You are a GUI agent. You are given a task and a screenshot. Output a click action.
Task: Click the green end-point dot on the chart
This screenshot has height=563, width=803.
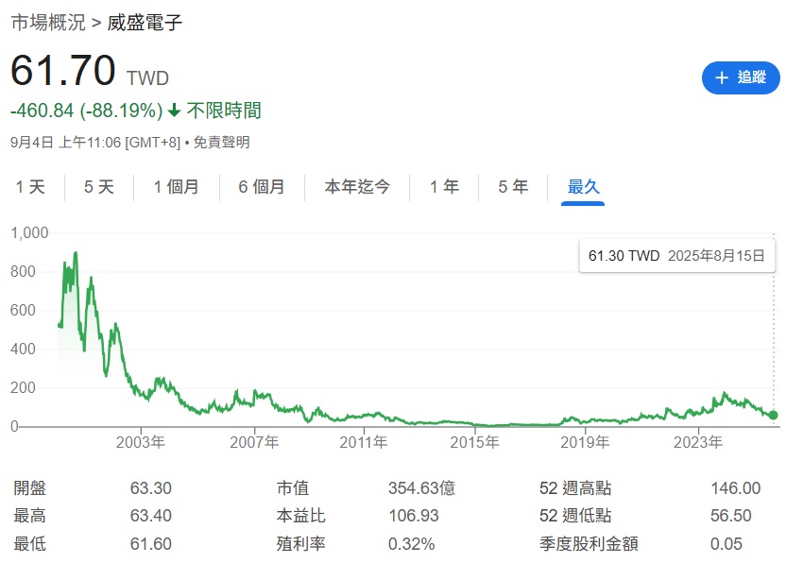point(774,415)
